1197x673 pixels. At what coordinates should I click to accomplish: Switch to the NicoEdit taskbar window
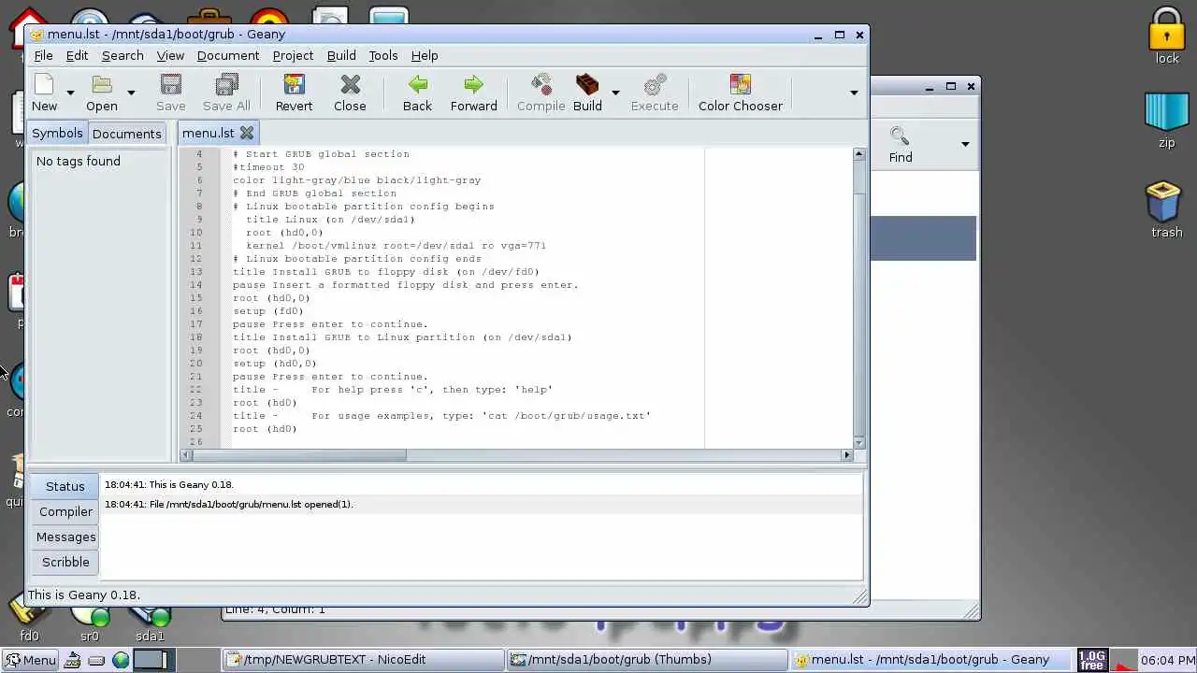(x=363, y=660)
